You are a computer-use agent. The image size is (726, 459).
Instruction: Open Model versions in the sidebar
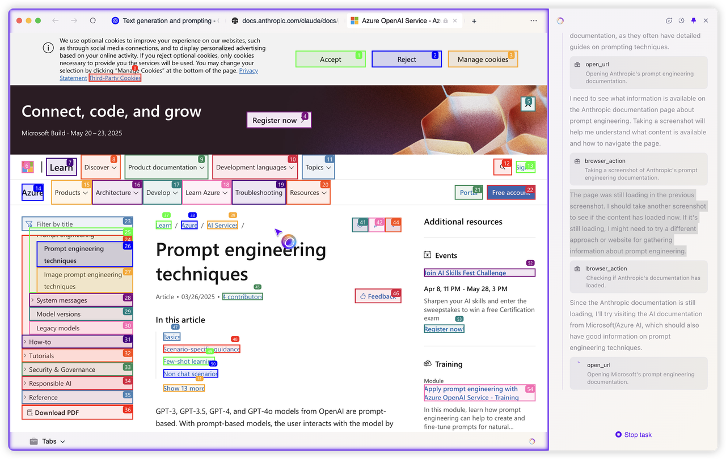81,314
